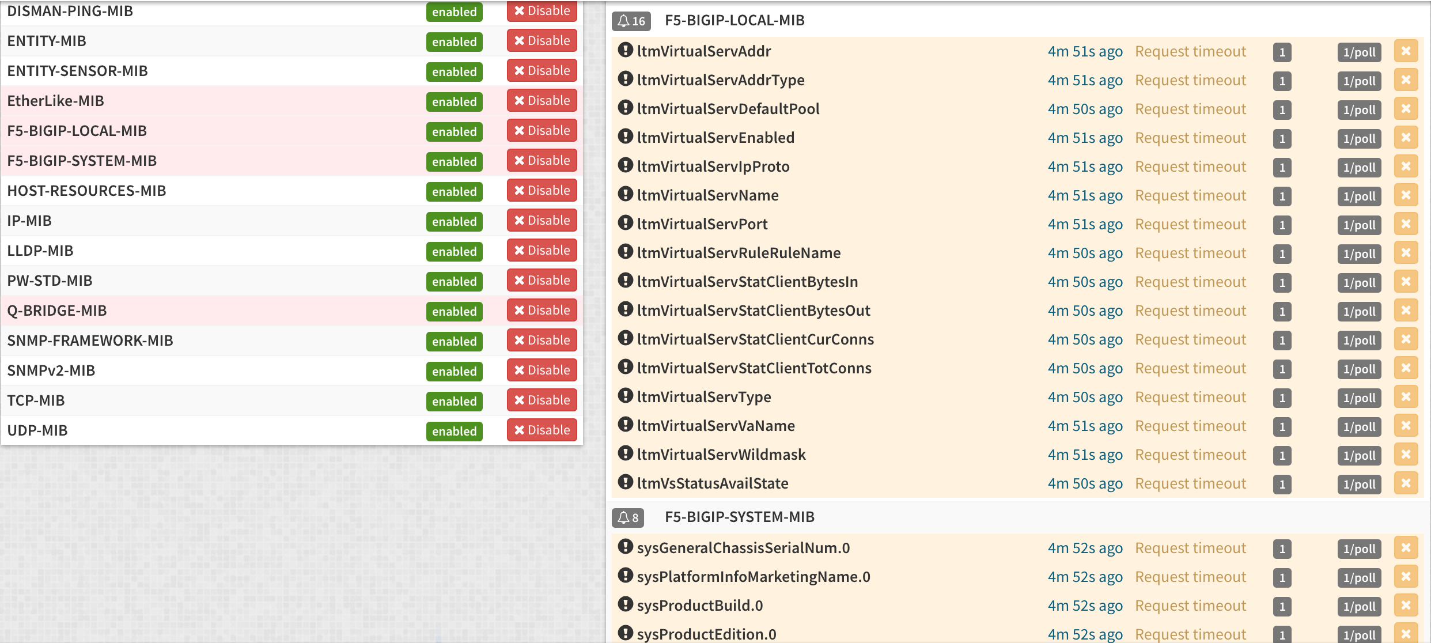Image resolution: width=1431 pixels, height=643 pixels.
Task: Remove the ltmVirtualServDefaultPool error entry
Action: click(x=1406, y=109)
